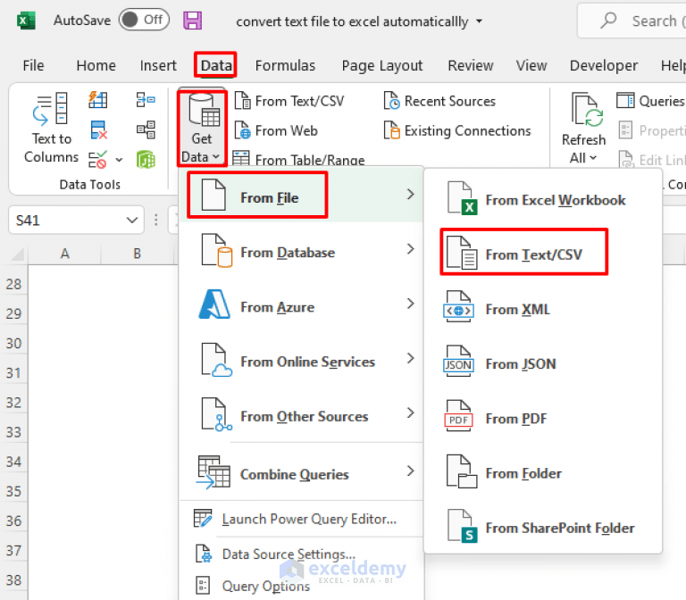Expand the Combine Queries submenu chevron
The width and height of the screenshot is (686, 600).
[x=410, y=471]
